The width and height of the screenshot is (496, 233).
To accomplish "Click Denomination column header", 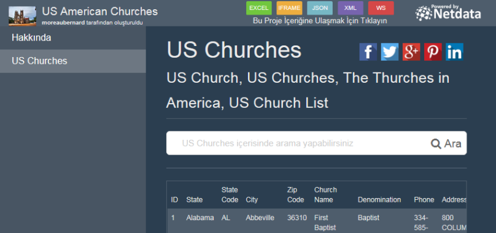I will (x=379, y=200).
